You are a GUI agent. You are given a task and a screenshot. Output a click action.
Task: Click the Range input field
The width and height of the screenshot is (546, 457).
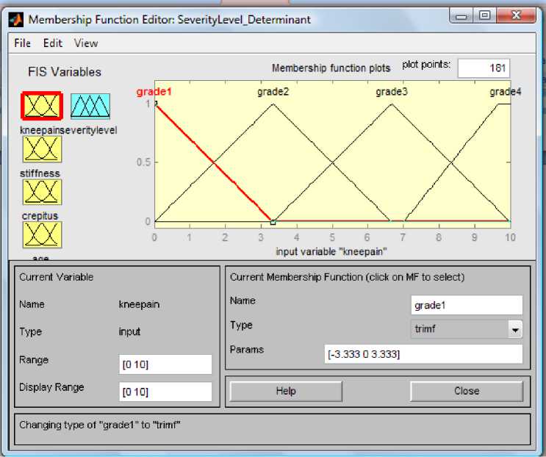point(165,364)
